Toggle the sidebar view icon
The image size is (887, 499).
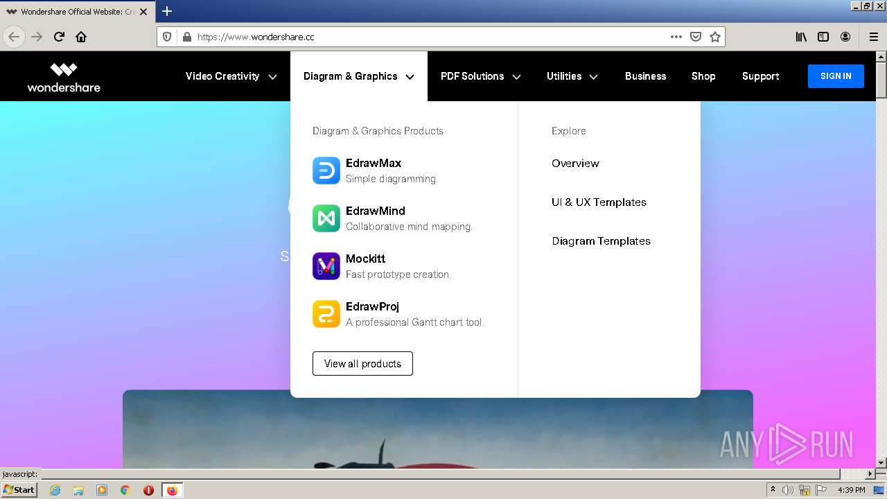pyautogui.click(x=823, y=37)
